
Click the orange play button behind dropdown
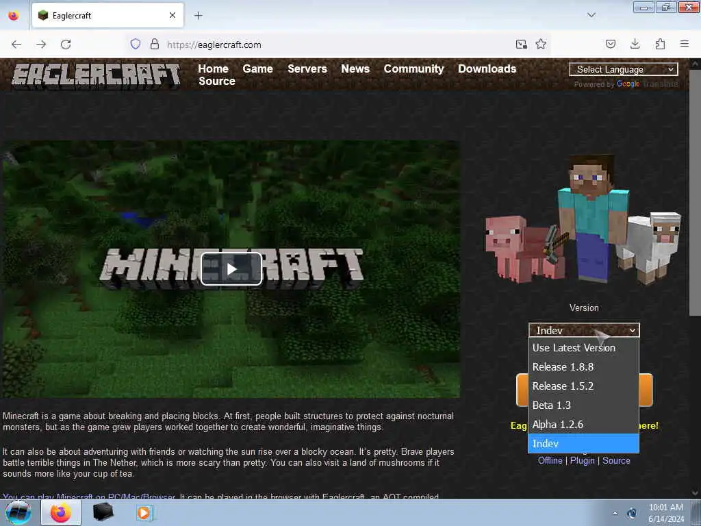(x=585, y=390)
